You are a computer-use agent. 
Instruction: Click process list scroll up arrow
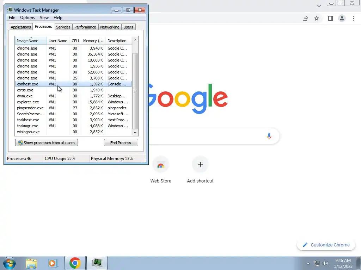(x=135, y=40)
